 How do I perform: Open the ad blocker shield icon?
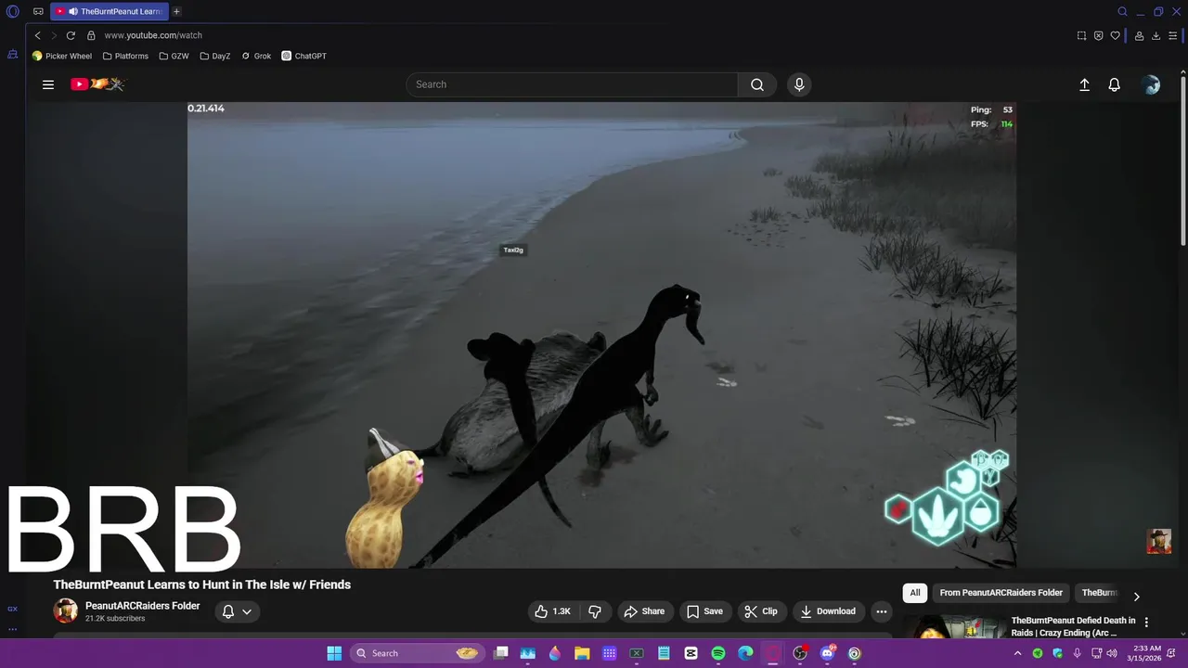(1099, 35)
